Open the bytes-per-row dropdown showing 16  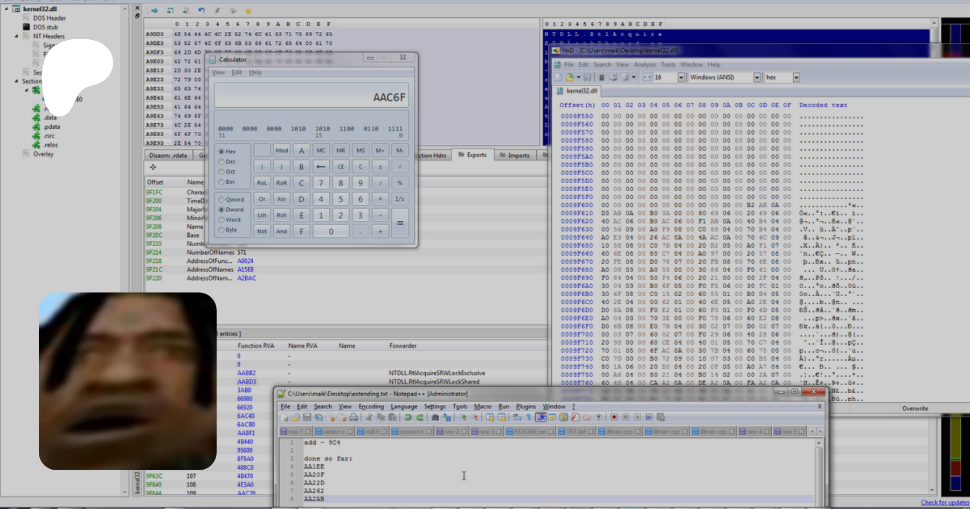click(x=681, y=78)
